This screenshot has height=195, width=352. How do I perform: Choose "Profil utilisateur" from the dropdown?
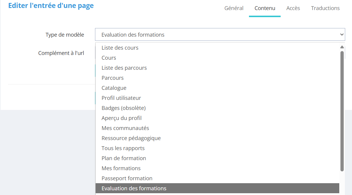point(121,98)
